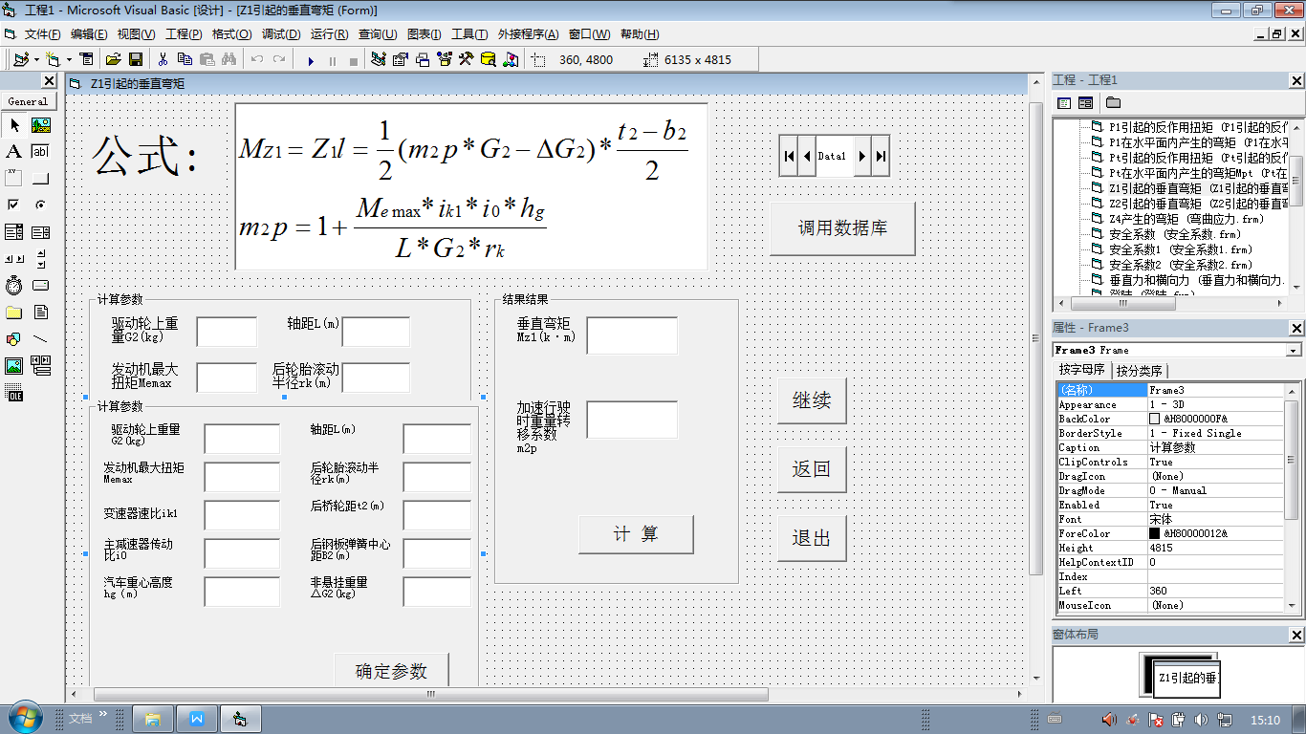Select the FileListBox control tool

(40, 313)
